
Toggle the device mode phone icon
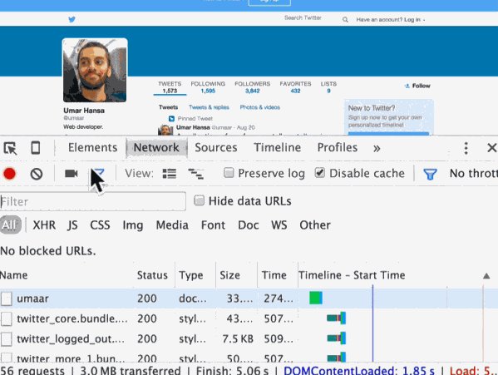pyautogui.click(x=35, y=148)
